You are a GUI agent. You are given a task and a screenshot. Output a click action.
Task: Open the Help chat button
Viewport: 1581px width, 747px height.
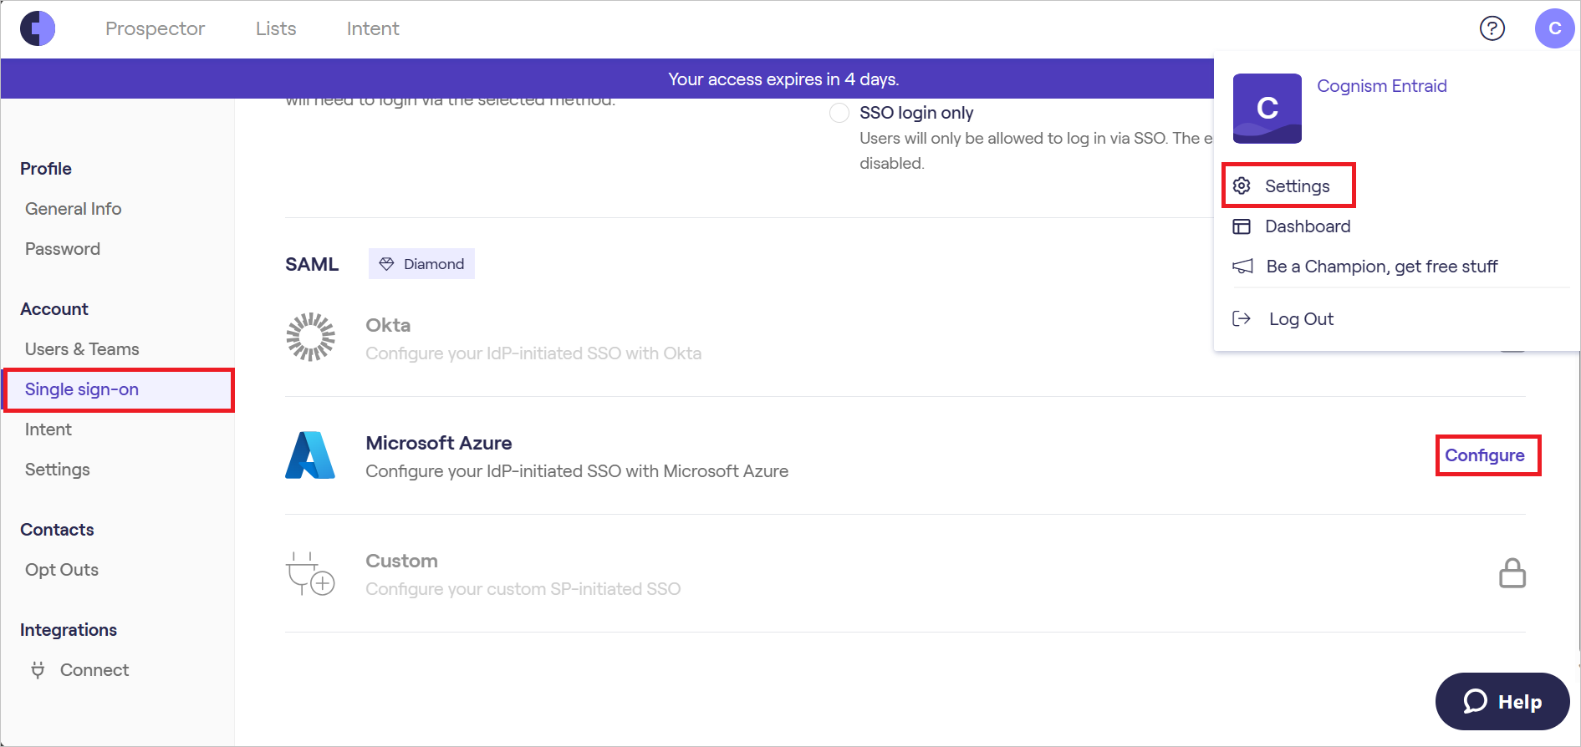1502,701
